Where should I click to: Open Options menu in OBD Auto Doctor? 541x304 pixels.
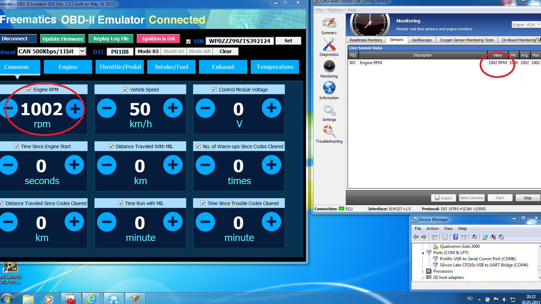point(335,10)
